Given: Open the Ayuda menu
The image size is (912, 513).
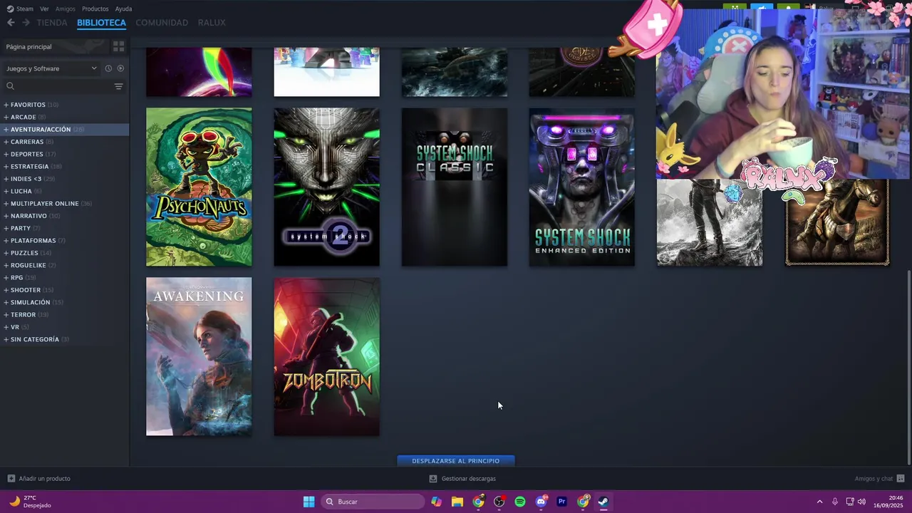Looking at the screenshot, I should coord(123,9).
